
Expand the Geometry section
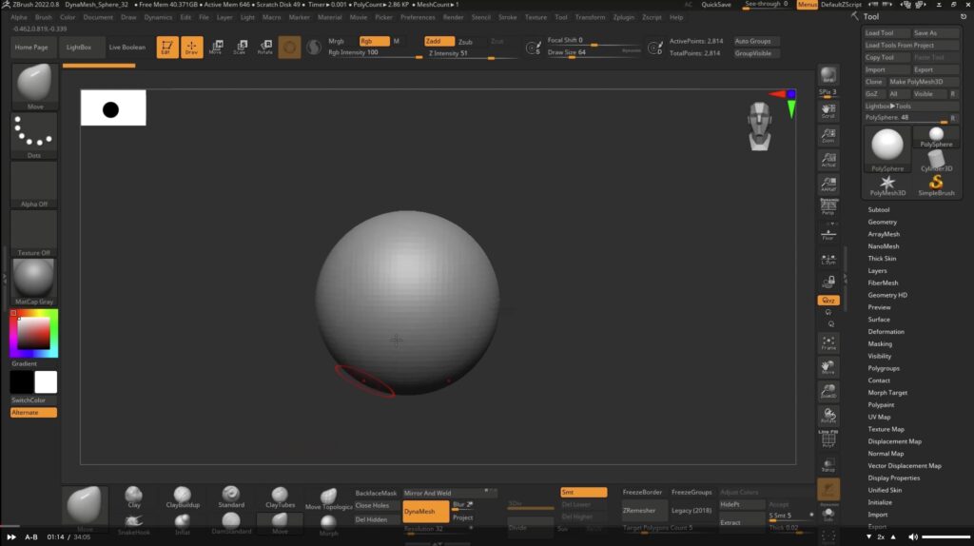point(882,222)
